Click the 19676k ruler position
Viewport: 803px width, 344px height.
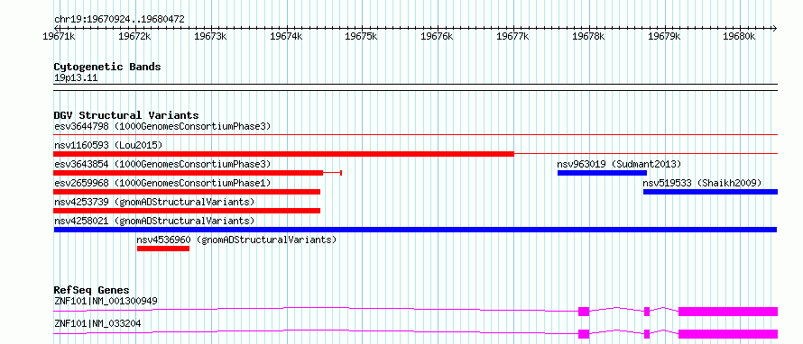tap(438, 36)
